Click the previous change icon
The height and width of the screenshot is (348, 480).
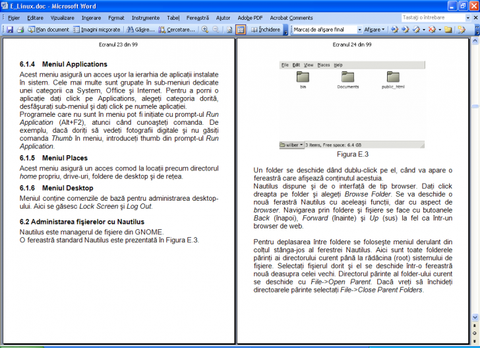pos(394,30)
